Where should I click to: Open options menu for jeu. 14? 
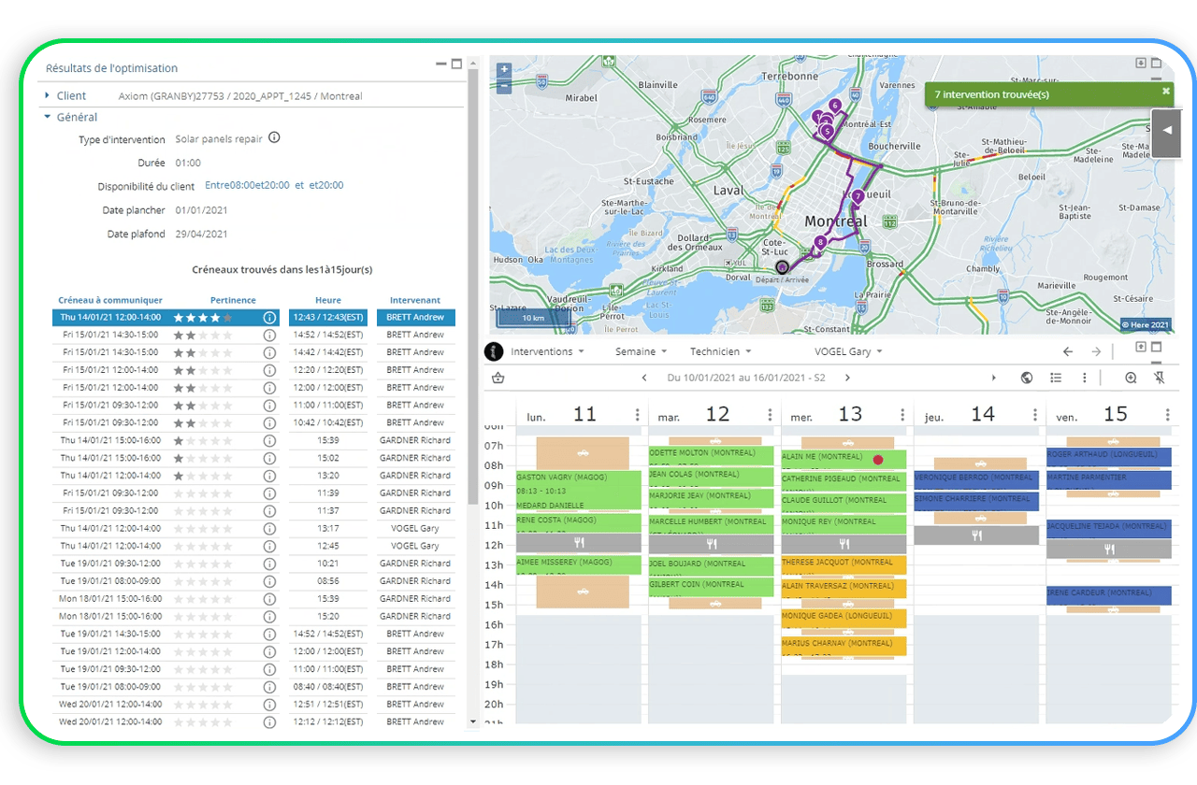1035,415
